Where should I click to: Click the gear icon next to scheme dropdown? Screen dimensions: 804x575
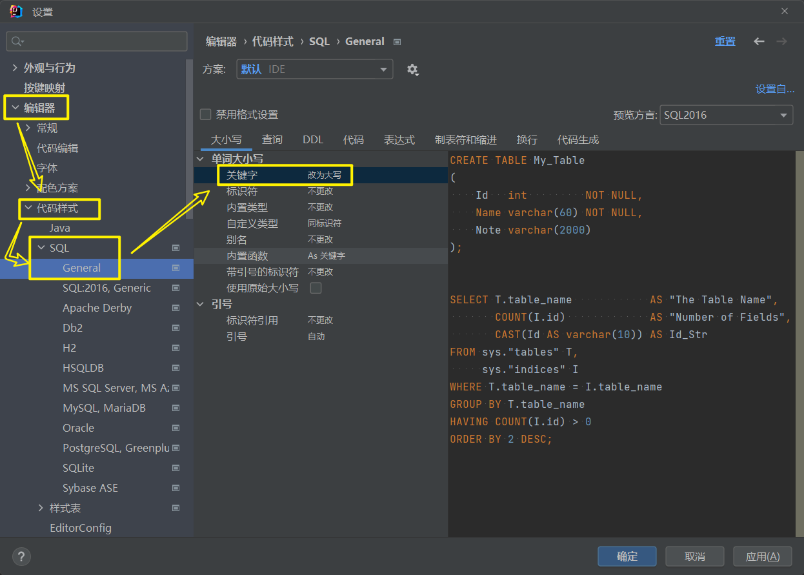pyautogui.click(x=412, y=70)
